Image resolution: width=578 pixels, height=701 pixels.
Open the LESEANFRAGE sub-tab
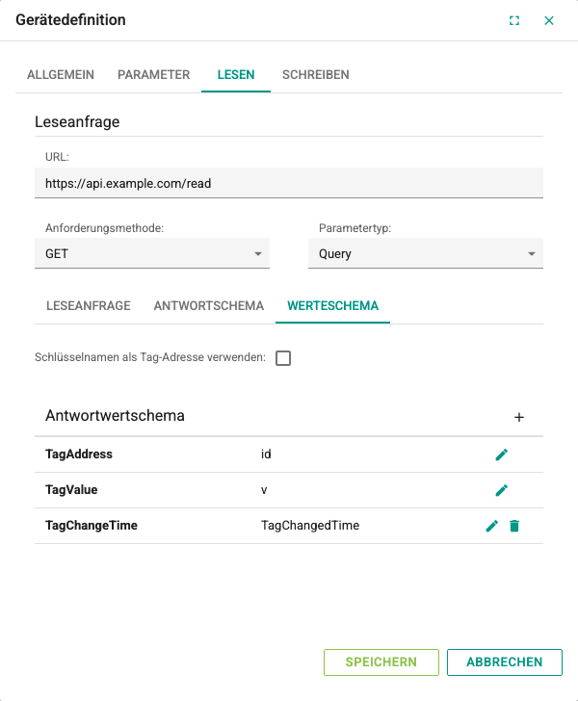coord(89,306)
